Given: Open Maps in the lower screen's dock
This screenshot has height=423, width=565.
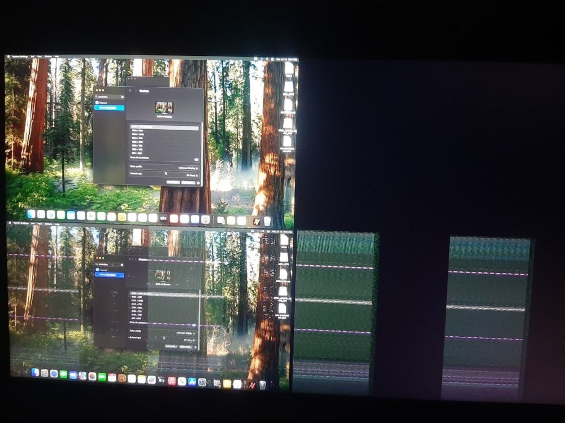Looking at the screenshot, I should pos(82,376).
